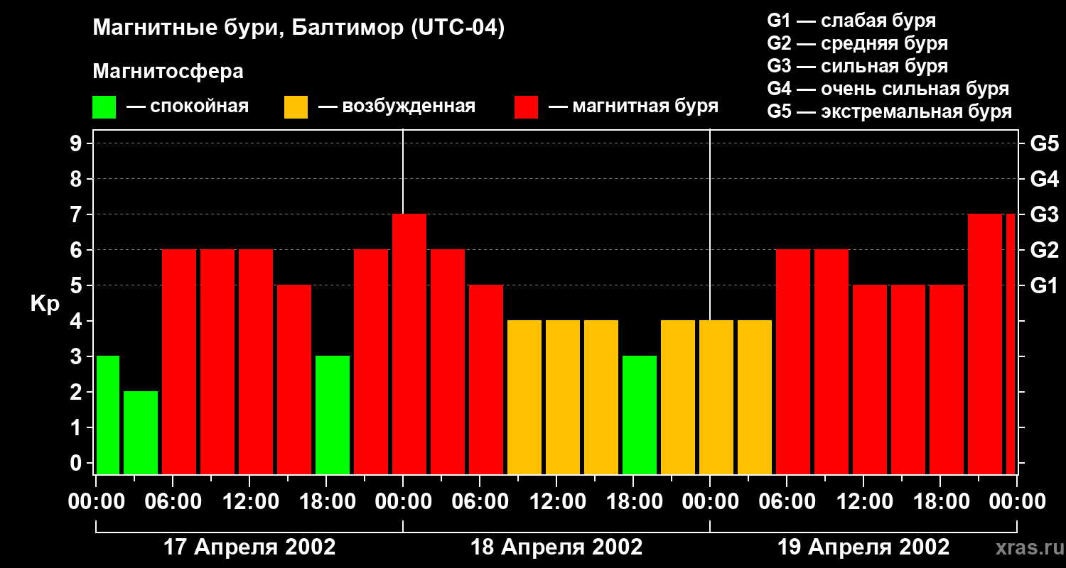This screenshot has height=568, width=1066.
Task: Click the Kp 5 red bar at 19 April 18:00
Action: pyautogui.click(x=947, y=379)
